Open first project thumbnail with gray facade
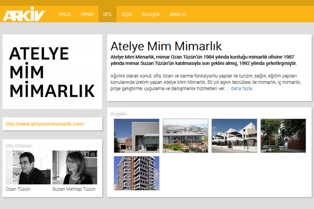The width and height of the screenshot is (314, 209). point(136,135)
